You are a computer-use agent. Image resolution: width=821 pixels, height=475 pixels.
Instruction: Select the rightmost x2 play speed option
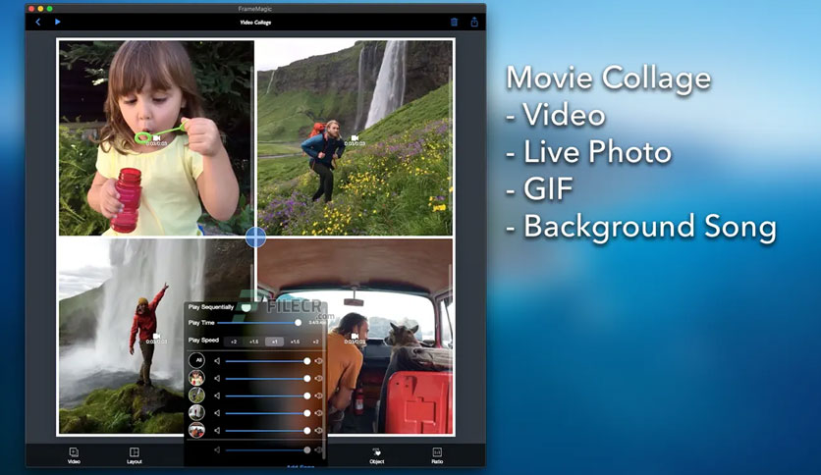point(315,342)
